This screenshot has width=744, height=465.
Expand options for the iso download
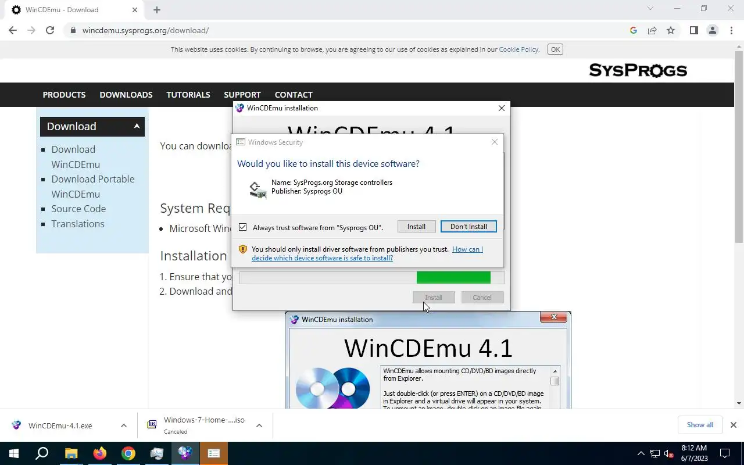tap(259, 425)
